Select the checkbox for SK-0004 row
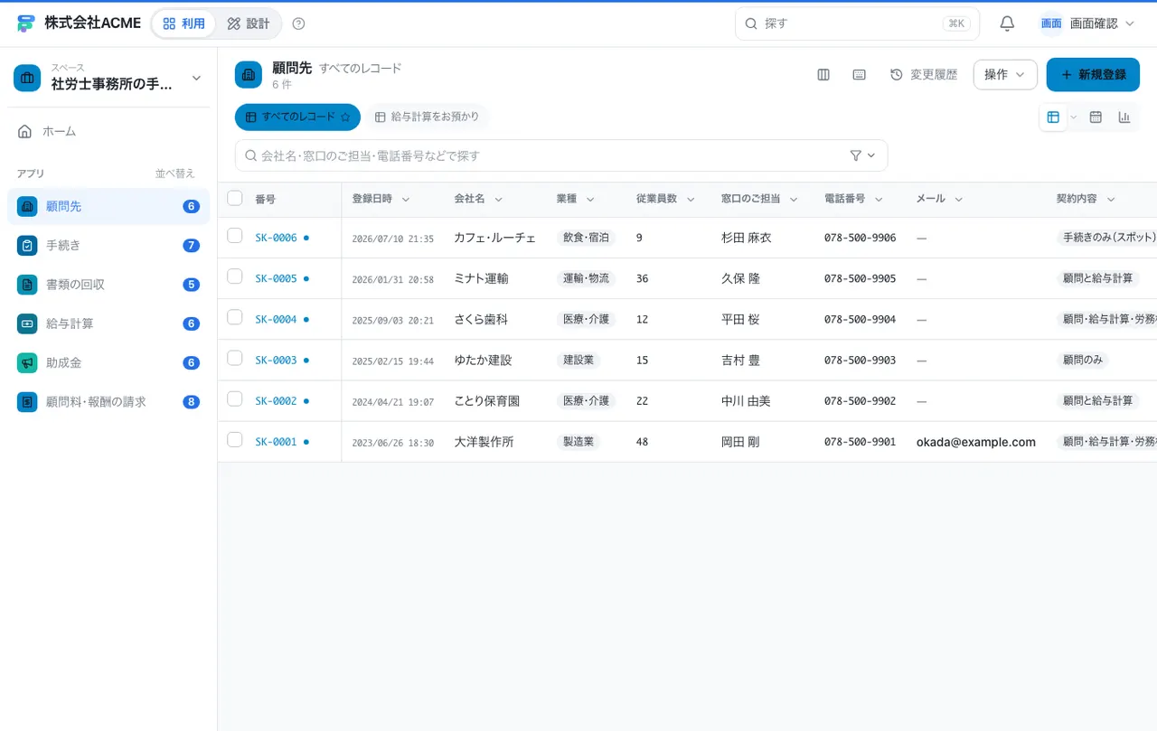Viewport: 1157px width, 731px height. (235, 317)
